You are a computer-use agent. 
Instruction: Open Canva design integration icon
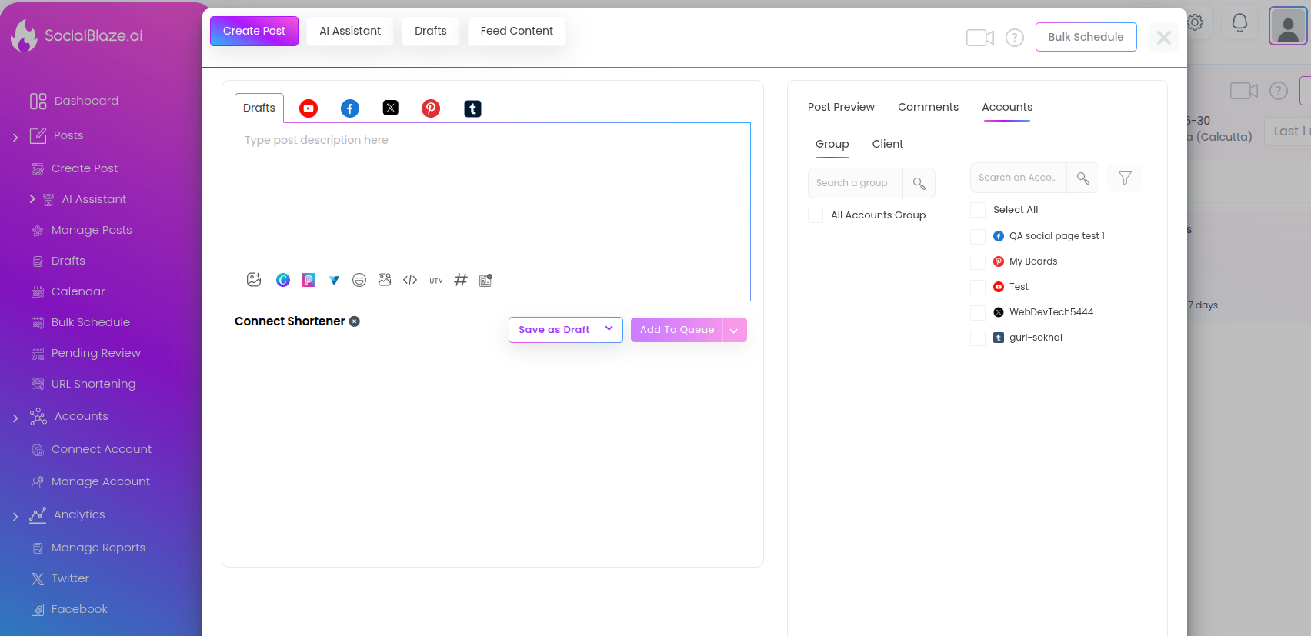[x=283, y=280]
